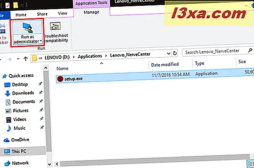Open the Home ribbon tab
Screen dimensions: 254x168
point(21,15)
